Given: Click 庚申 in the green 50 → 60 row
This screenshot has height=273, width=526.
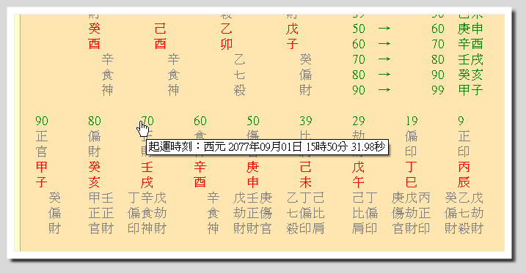Looking at the screenshot, I should point(470,29).
